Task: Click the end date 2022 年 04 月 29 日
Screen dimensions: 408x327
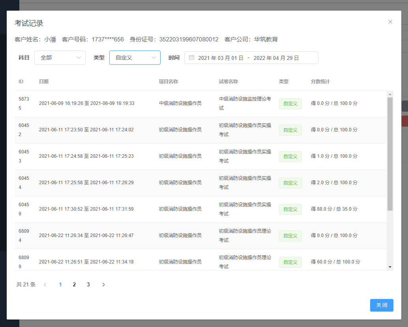Action: coord(276,58)
